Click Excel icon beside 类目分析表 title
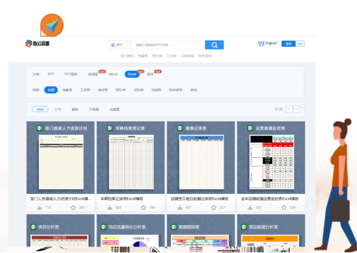Image resolution: width=357 pixels, height=253 pixels. coord(34,227)
